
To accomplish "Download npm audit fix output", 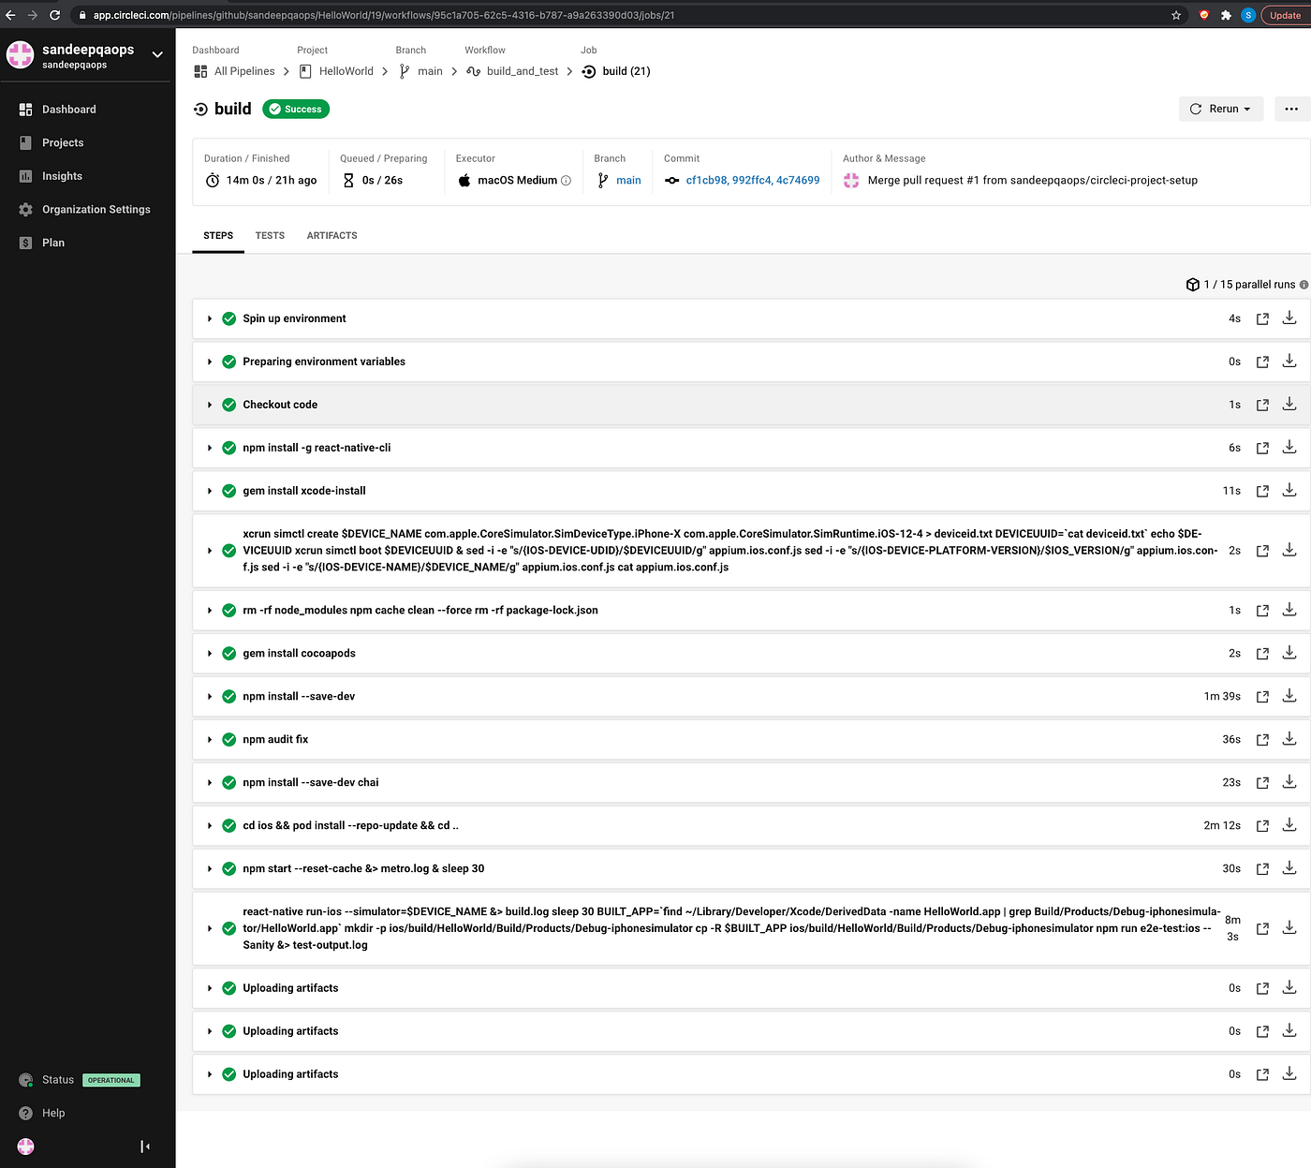I will [x=1289, y=739].
